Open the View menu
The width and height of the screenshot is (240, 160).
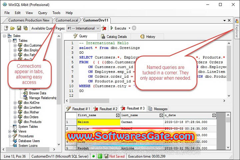(29, 13)
